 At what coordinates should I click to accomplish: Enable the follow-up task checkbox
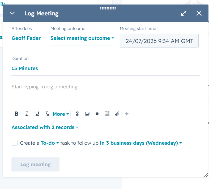pyautogui.click(x=15, y=143)
